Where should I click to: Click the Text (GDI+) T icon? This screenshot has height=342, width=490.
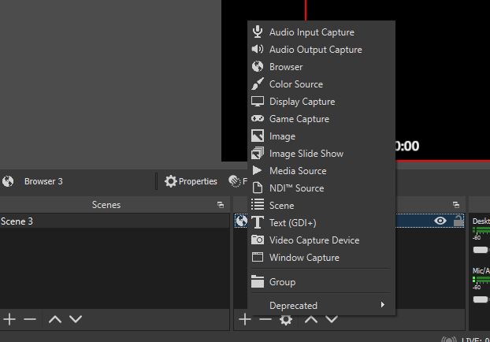(258, 222)
